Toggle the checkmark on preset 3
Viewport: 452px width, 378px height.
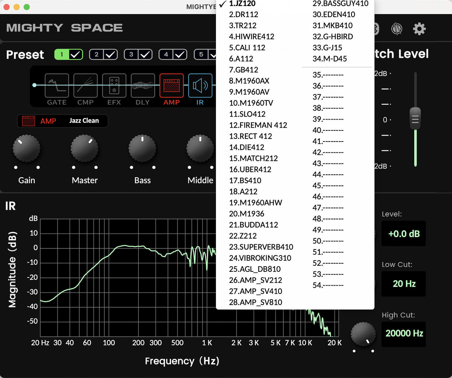coord(145,55)
